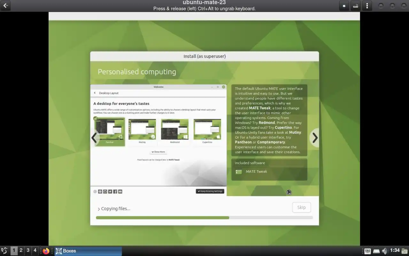Expand Show More in the slide
Viewport: 409px width, 256px height.
pyautogui.click(x=158, y=152)
